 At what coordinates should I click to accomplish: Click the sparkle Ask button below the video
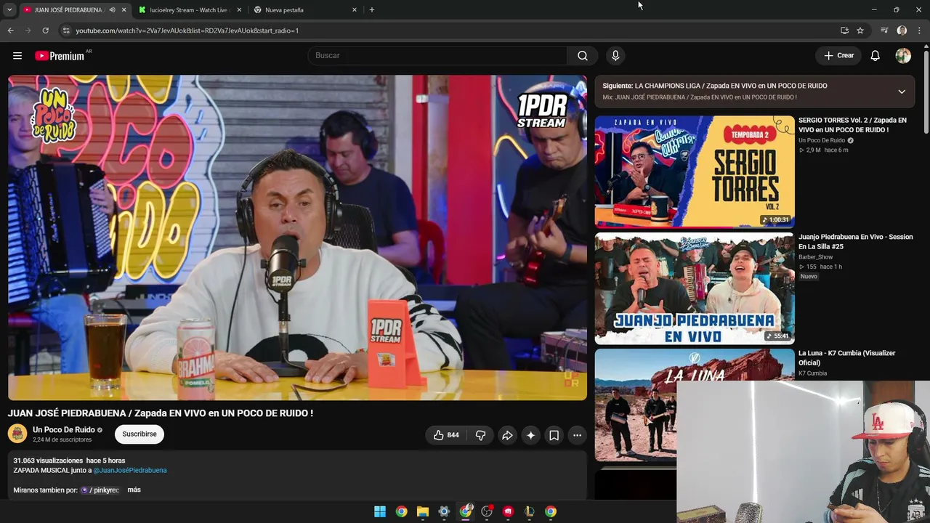pyautogui.click(x=531, y=435)
